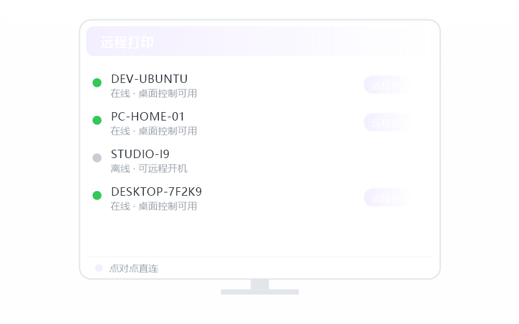
Task: Select the PC-HOME-01 device entry
Action: click(x=148, y=117)
